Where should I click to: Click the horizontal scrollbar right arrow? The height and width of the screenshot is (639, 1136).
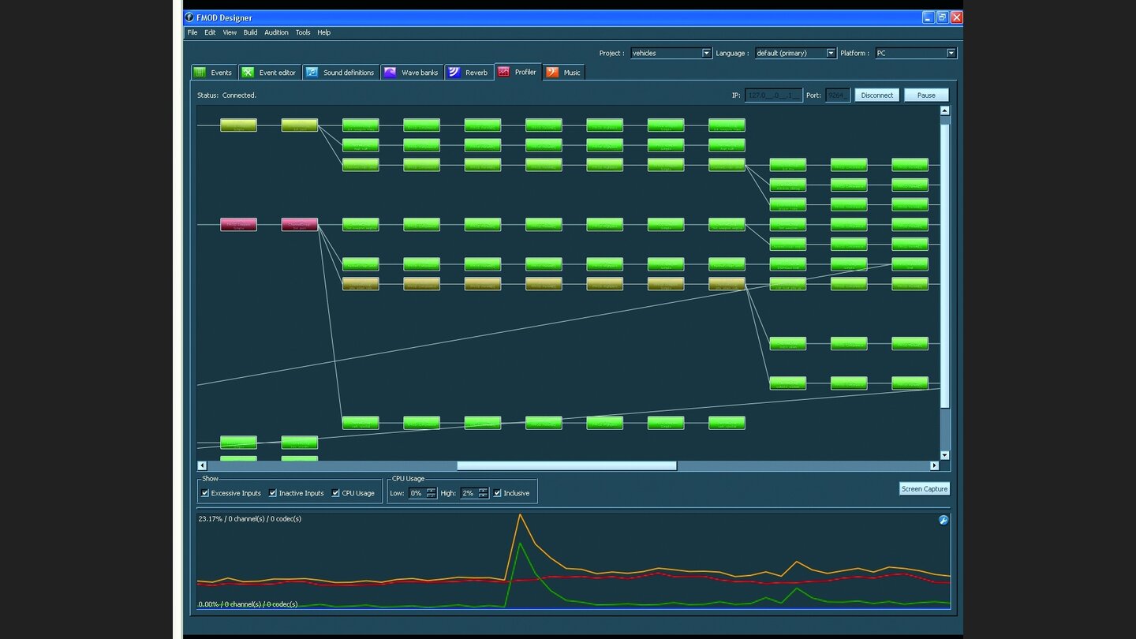tap(935, 465)
